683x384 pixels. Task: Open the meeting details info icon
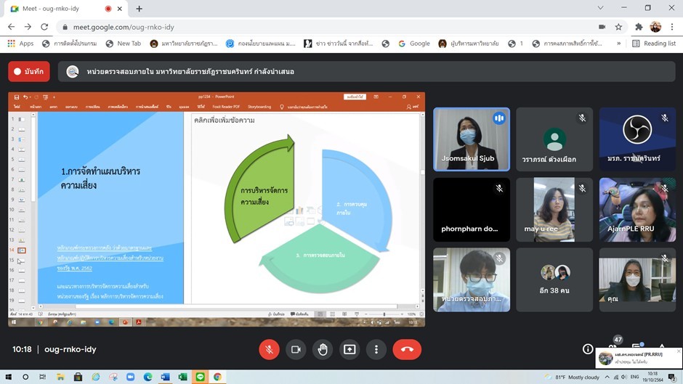point(588,348)
